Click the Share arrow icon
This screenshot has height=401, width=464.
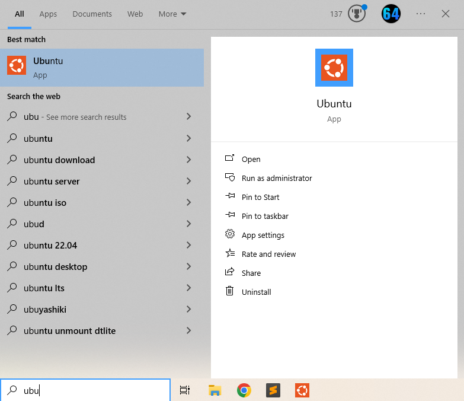[x=230, y=272]
